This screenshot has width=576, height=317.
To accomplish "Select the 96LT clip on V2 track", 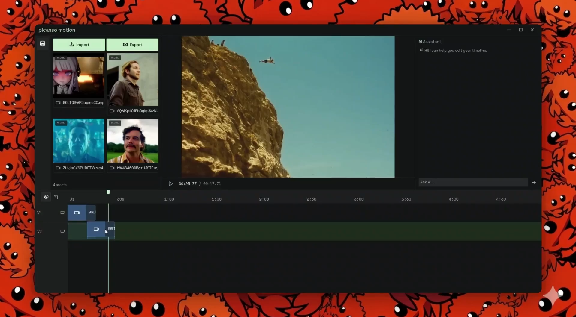I will point(101,230).
